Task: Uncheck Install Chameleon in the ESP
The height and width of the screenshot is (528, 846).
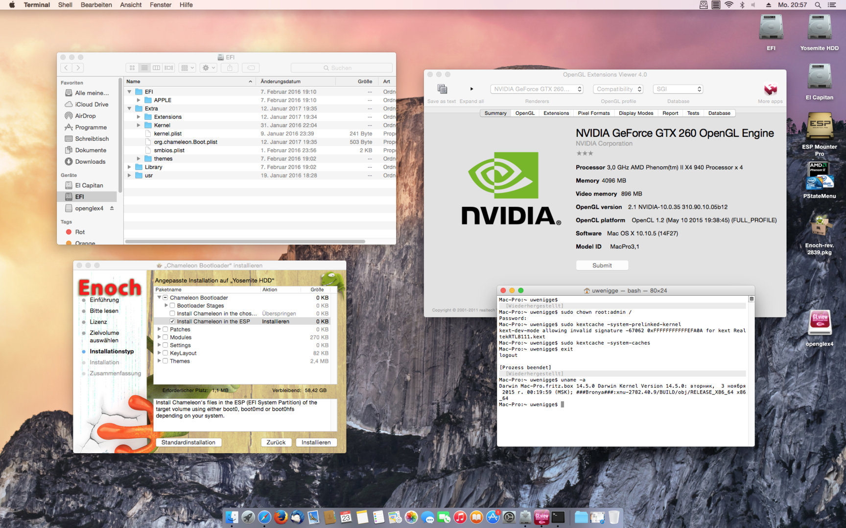Action: 172,322
